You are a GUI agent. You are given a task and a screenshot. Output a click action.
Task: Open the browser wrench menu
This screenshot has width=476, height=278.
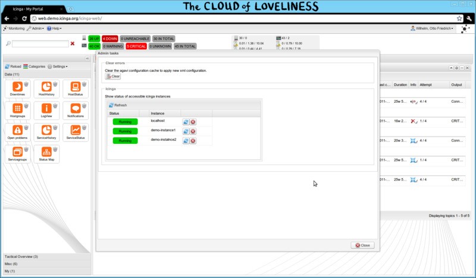point(469,18)
